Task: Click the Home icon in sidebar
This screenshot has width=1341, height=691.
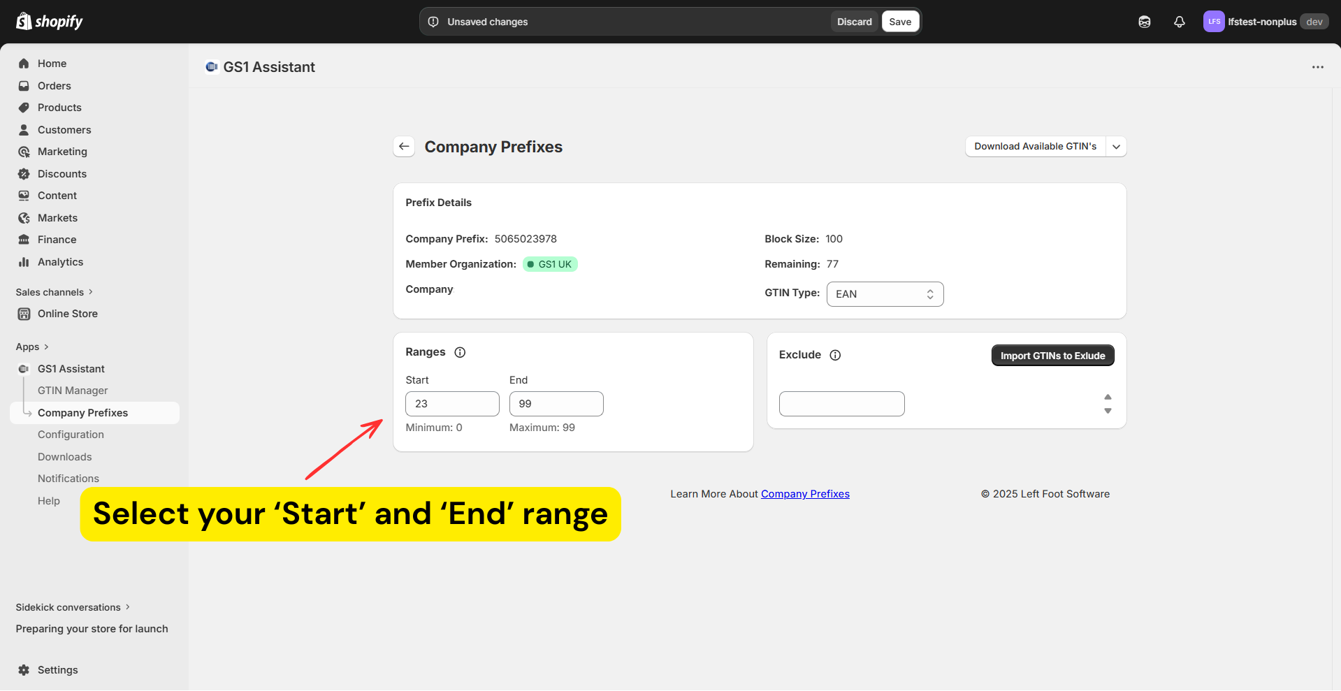Action: pos(24,64)
